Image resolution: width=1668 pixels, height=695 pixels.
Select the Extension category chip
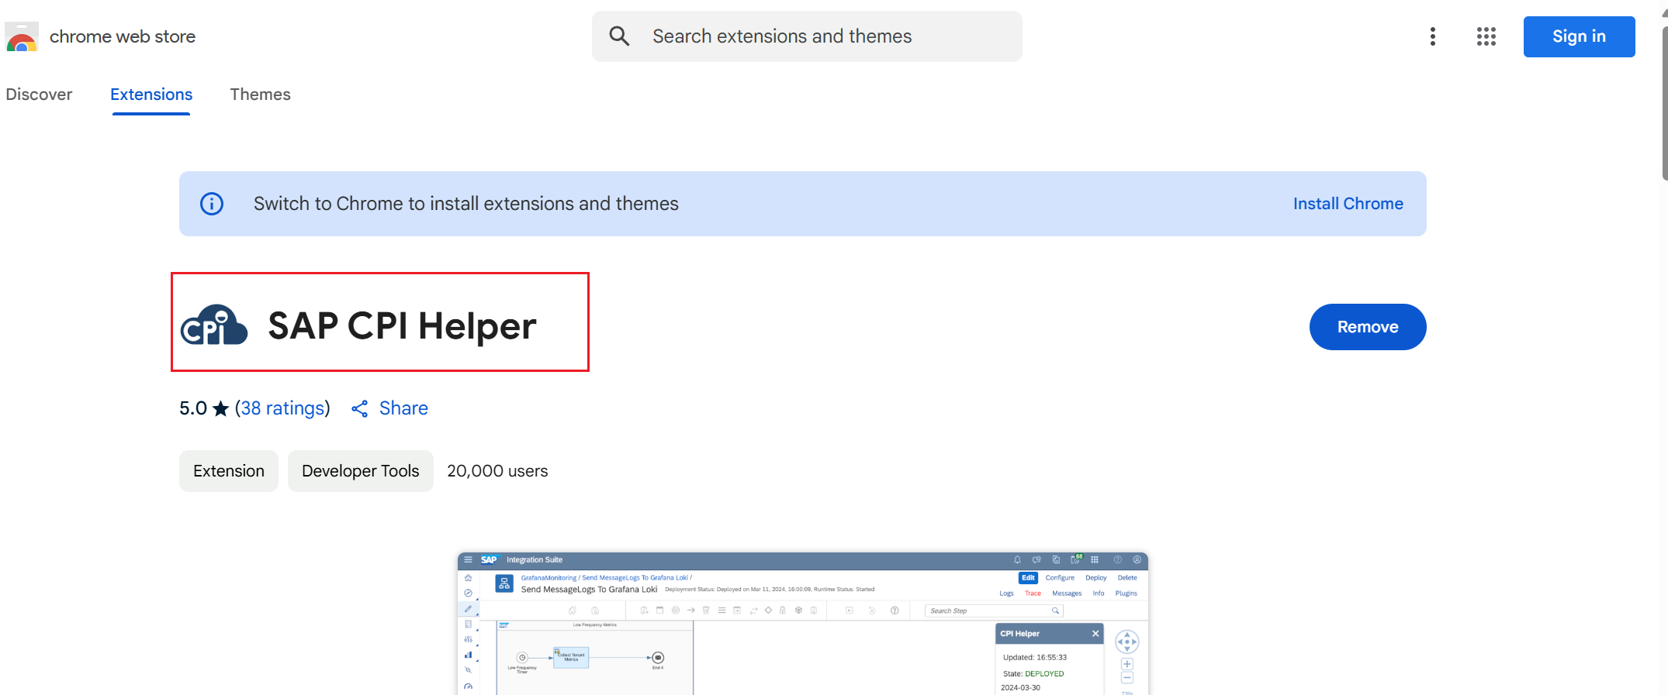click(x=229, y=471)
